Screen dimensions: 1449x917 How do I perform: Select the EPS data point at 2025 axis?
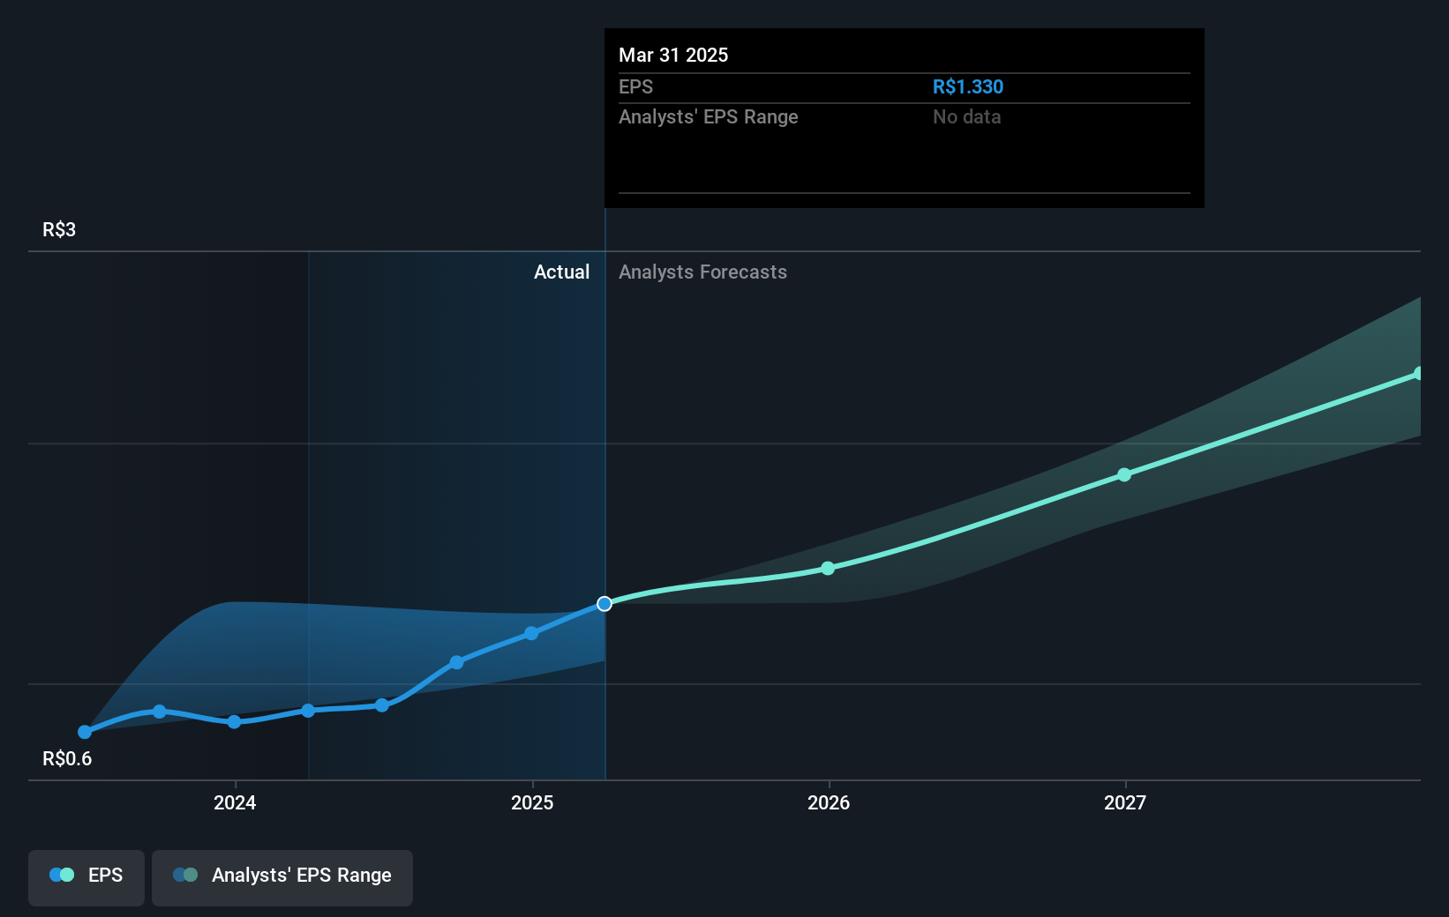pos(531,633)
